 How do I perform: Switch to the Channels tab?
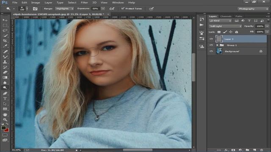tap(226, 16)
